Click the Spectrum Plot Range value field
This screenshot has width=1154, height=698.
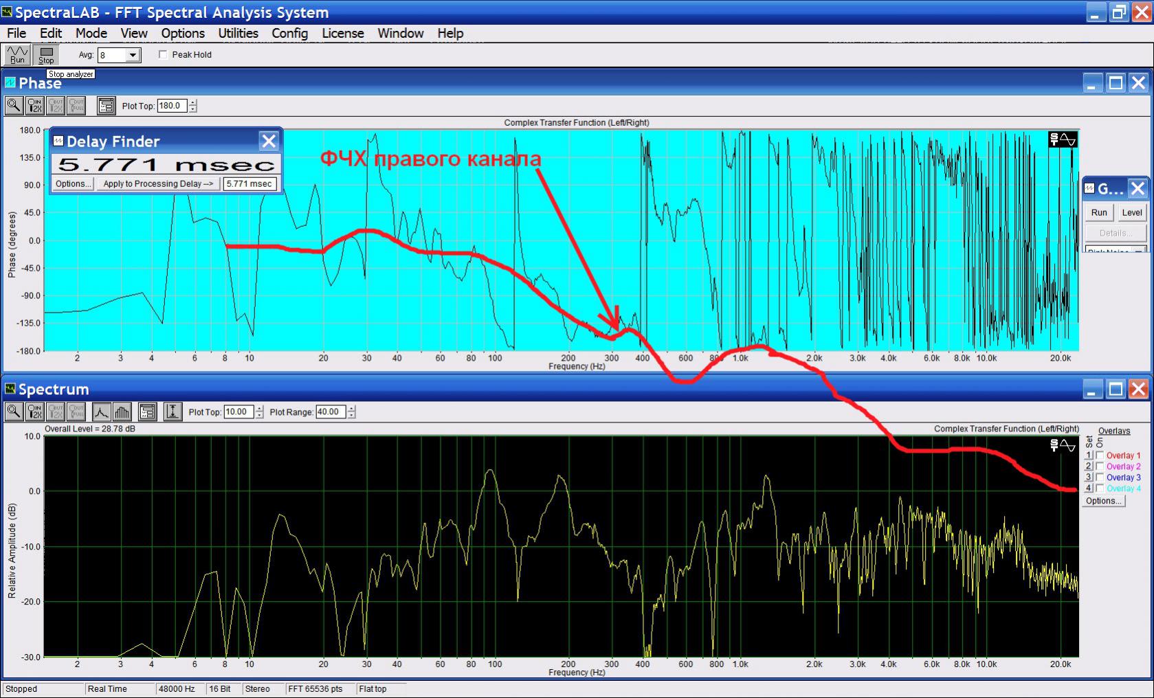330,412
